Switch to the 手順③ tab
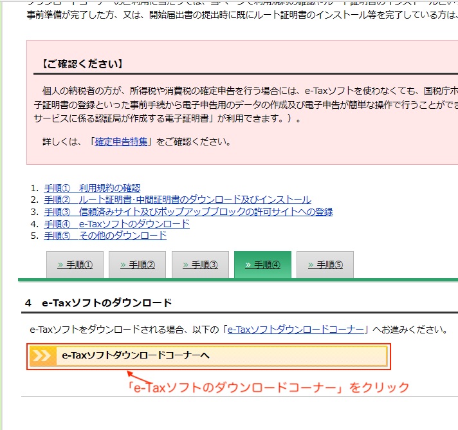 click(x=200, y=265)
